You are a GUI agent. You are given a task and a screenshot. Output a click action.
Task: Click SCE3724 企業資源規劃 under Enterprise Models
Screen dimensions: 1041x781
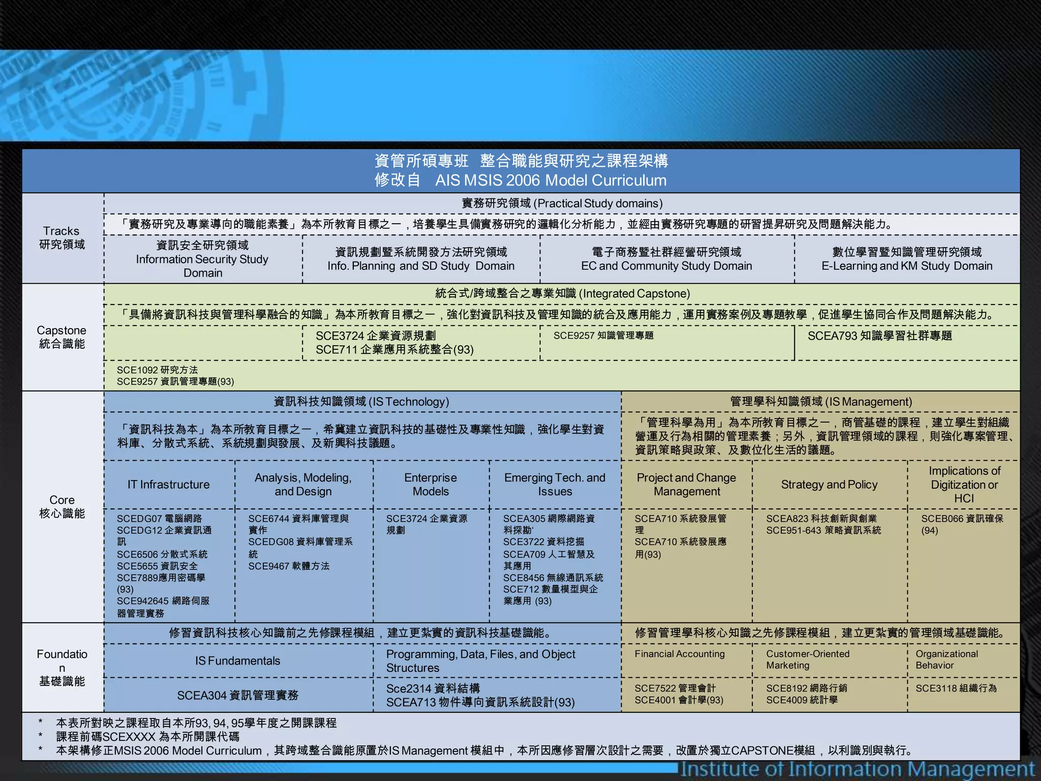click(426, 524)
